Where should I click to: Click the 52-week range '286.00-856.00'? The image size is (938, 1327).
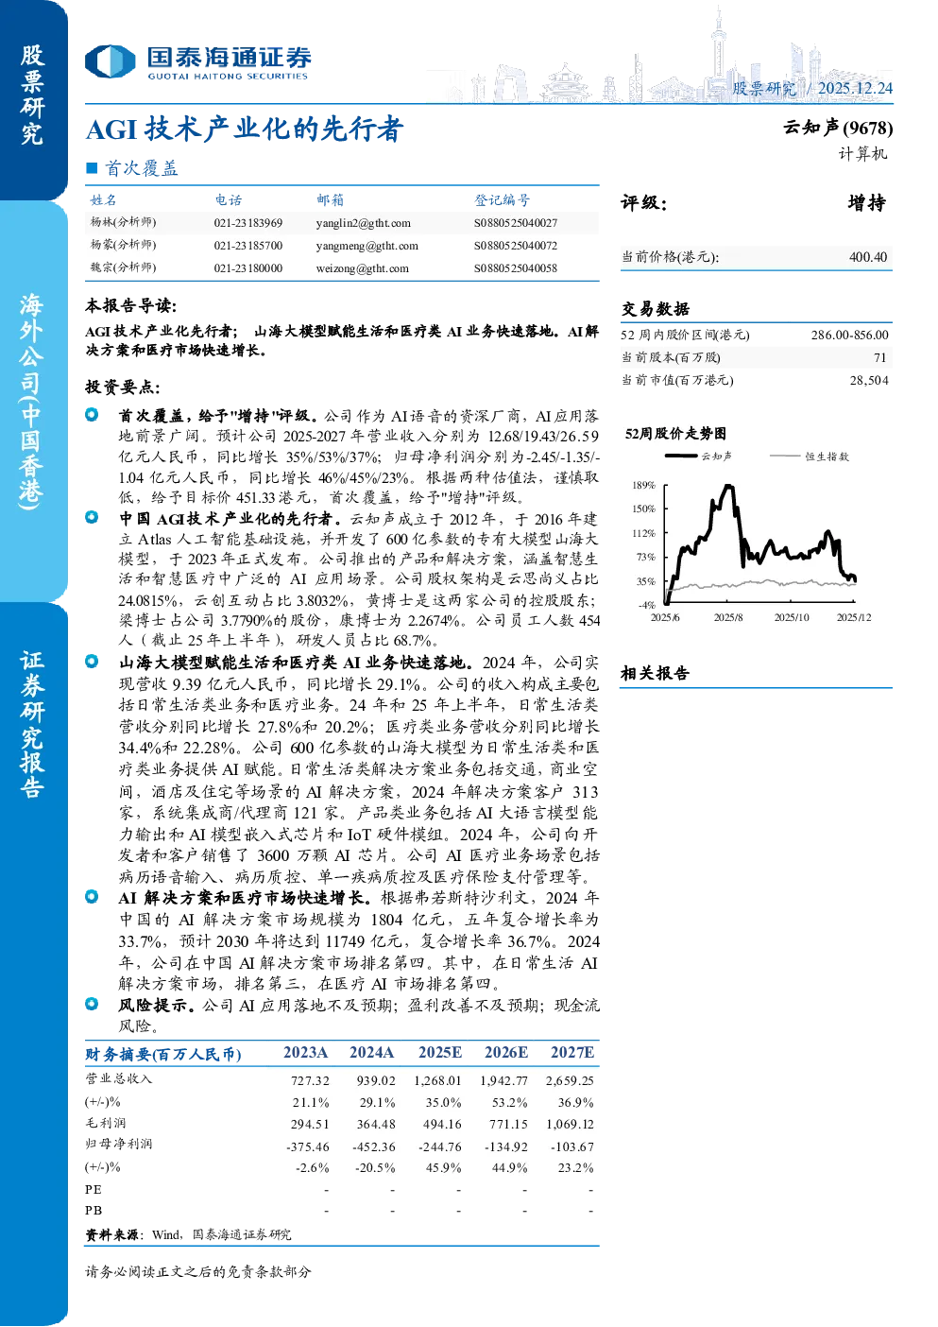point(849,335)
